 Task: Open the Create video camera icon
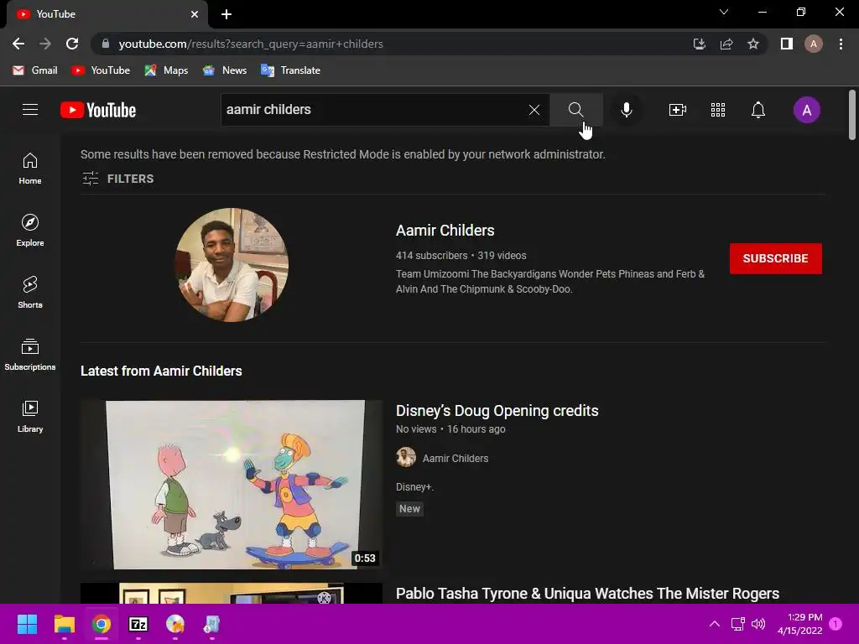point(678,110)
